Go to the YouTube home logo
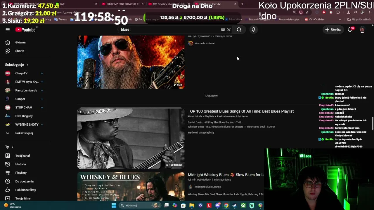The width and height of the screenshot is (374, 210). (x=25, y=29)
